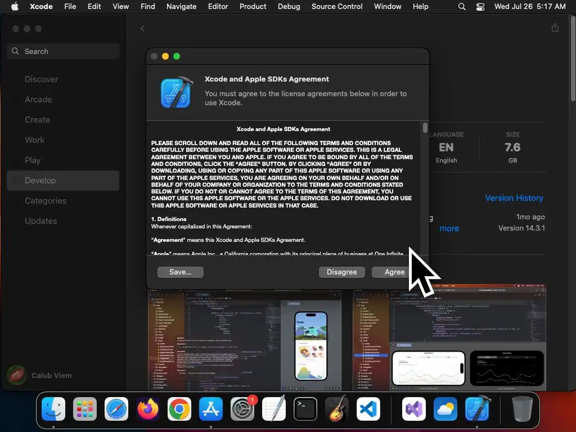The image size is (576, 432).
Task: Open Google Chrome from the Dock
Action: [179, 409]
